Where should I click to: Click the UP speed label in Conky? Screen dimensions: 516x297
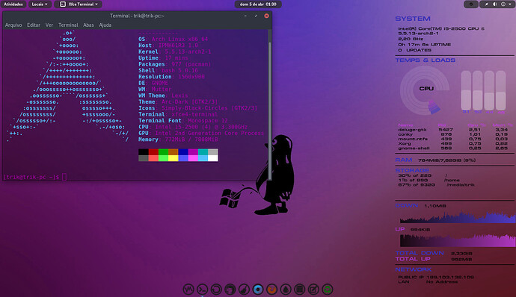click(400, 229)
